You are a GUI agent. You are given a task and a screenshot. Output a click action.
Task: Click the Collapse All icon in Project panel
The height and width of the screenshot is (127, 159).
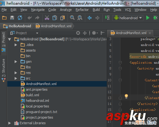pyautogui.click(x=85, y=33)
